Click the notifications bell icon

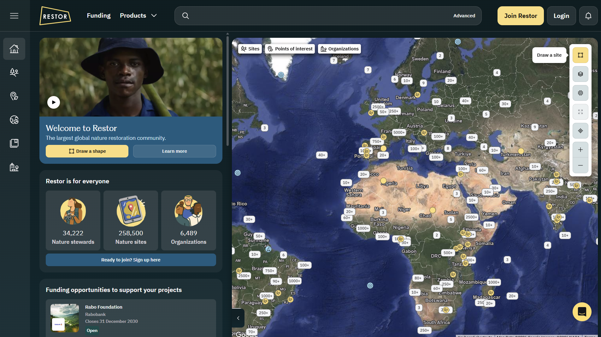click(588, 16)
